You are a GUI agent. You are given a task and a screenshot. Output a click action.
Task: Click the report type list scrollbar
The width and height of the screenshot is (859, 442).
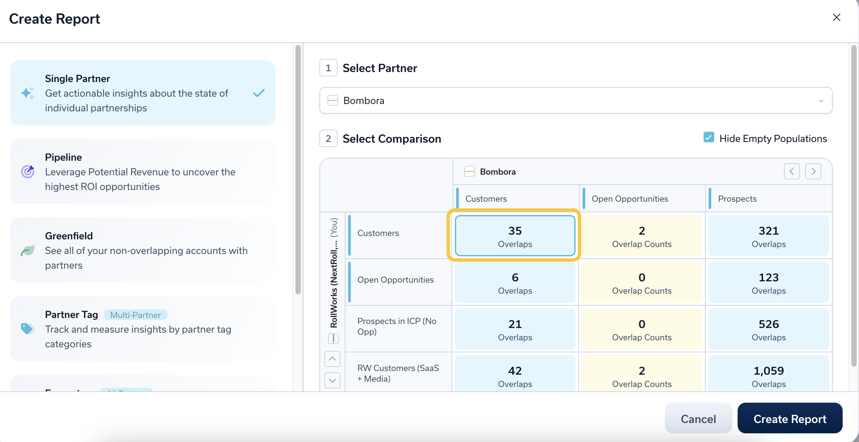298,170
